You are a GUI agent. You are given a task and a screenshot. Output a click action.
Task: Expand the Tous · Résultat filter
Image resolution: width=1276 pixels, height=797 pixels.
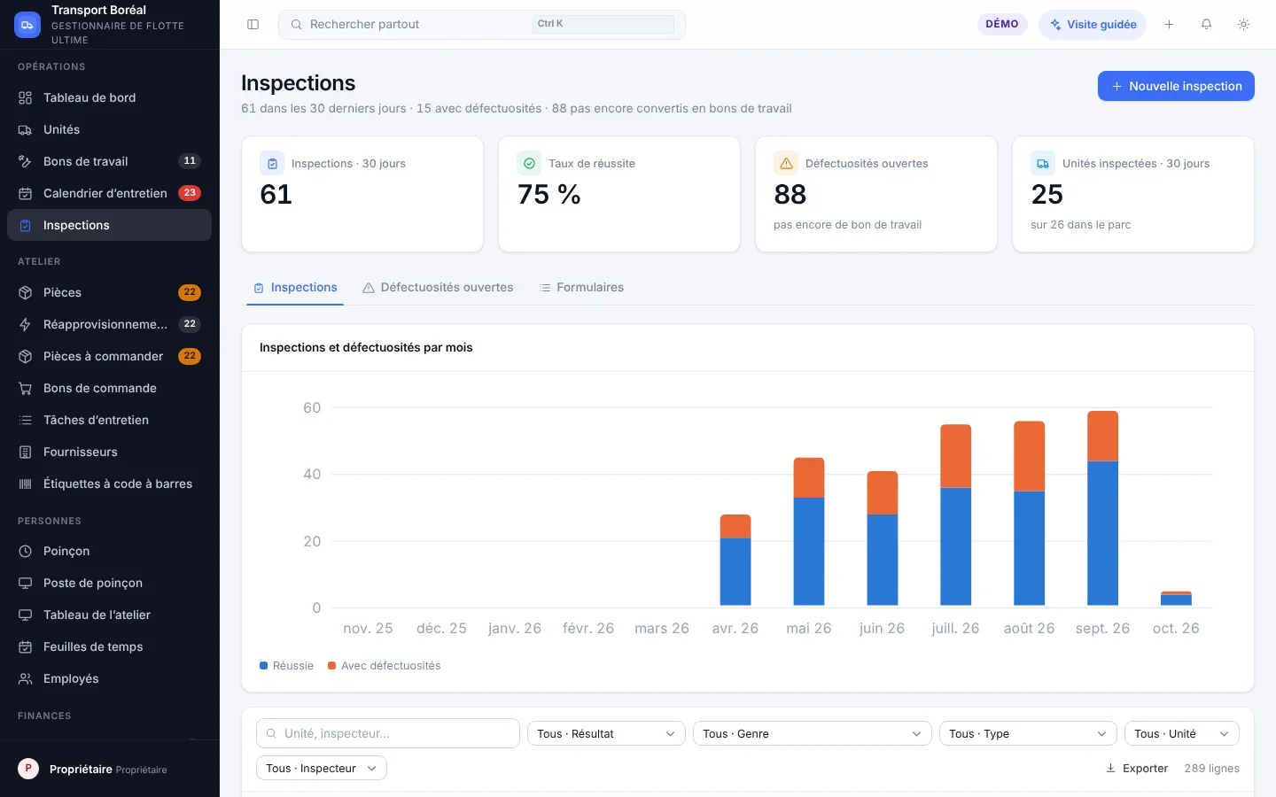pyautogui.click(x=606, y=733)
